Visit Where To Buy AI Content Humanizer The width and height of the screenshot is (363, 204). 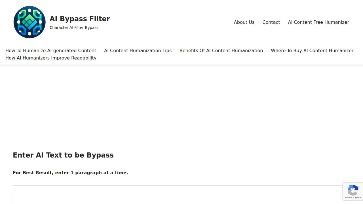(x=312, y=50)
